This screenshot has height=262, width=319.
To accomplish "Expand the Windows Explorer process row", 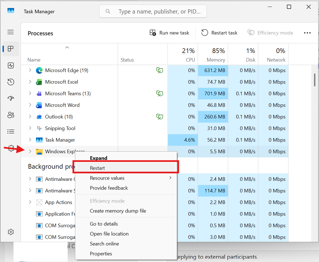I will tap(30, 151).
